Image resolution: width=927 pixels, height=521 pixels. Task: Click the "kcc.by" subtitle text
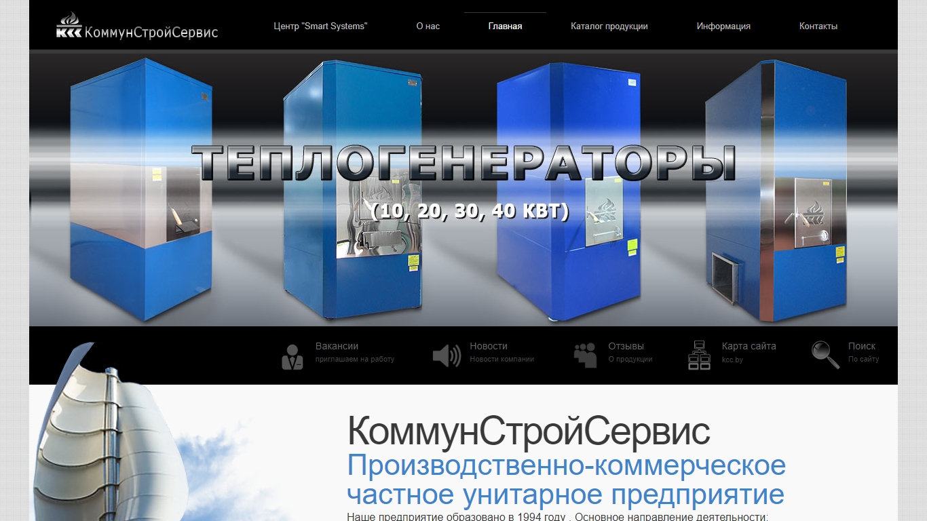[732, 360]
